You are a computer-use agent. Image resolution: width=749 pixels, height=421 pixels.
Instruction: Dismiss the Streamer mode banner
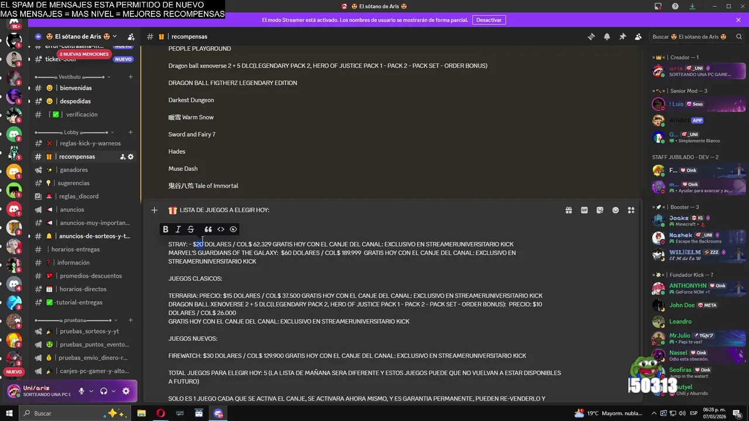(738, 20)
